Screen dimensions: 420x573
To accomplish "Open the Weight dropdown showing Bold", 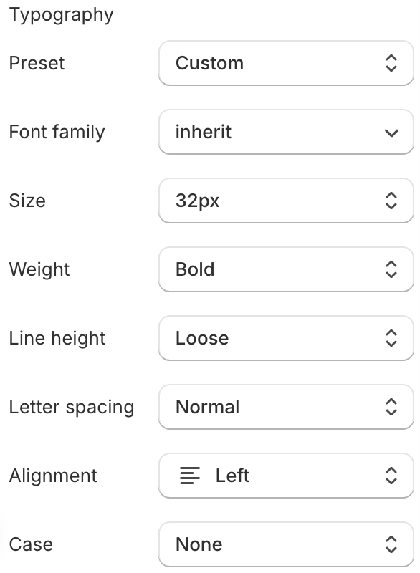I will (286, 269).
